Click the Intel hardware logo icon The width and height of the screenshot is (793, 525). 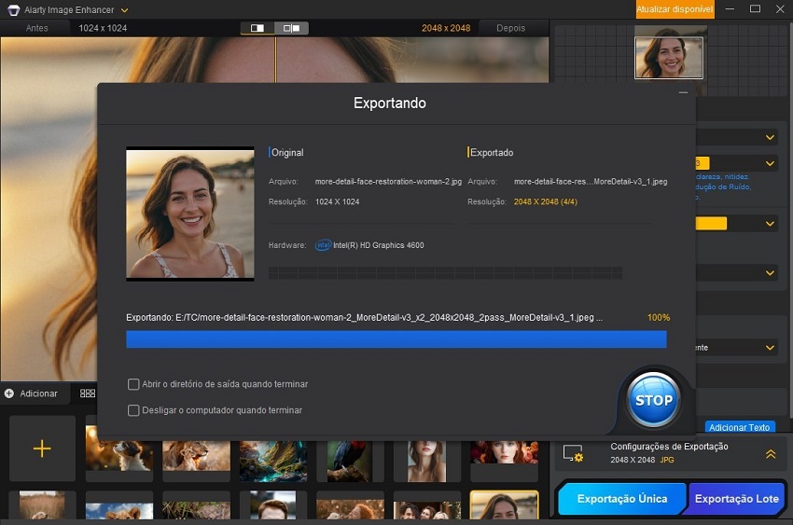point(323,245)
